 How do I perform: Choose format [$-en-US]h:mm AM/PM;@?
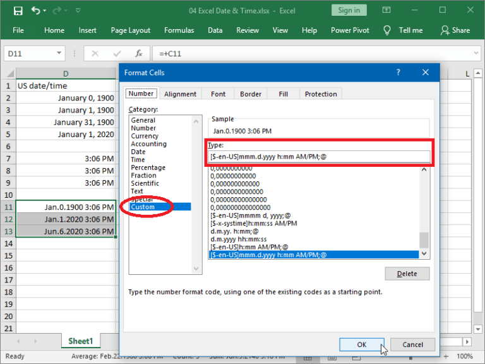pos(249,247)
